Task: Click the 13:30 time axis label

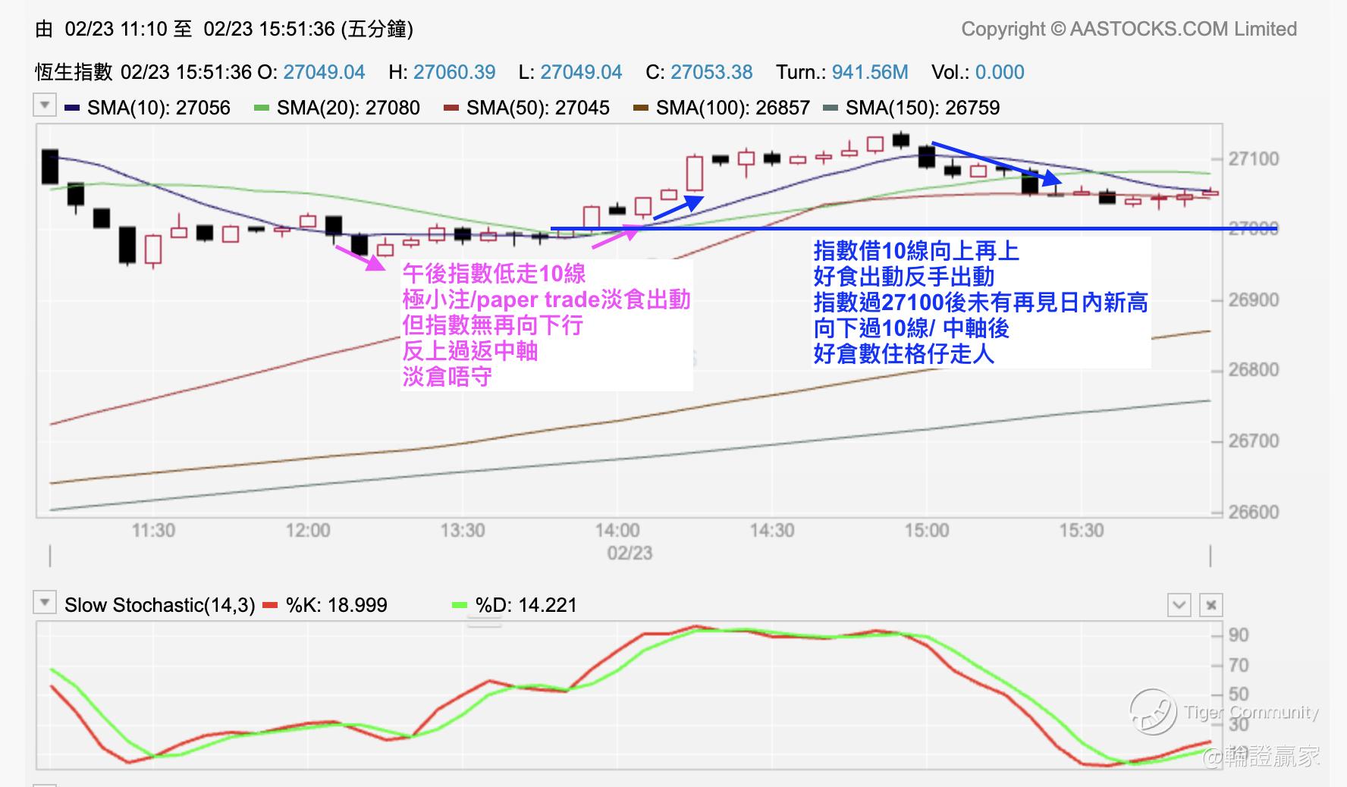Action: click(463, 530)
